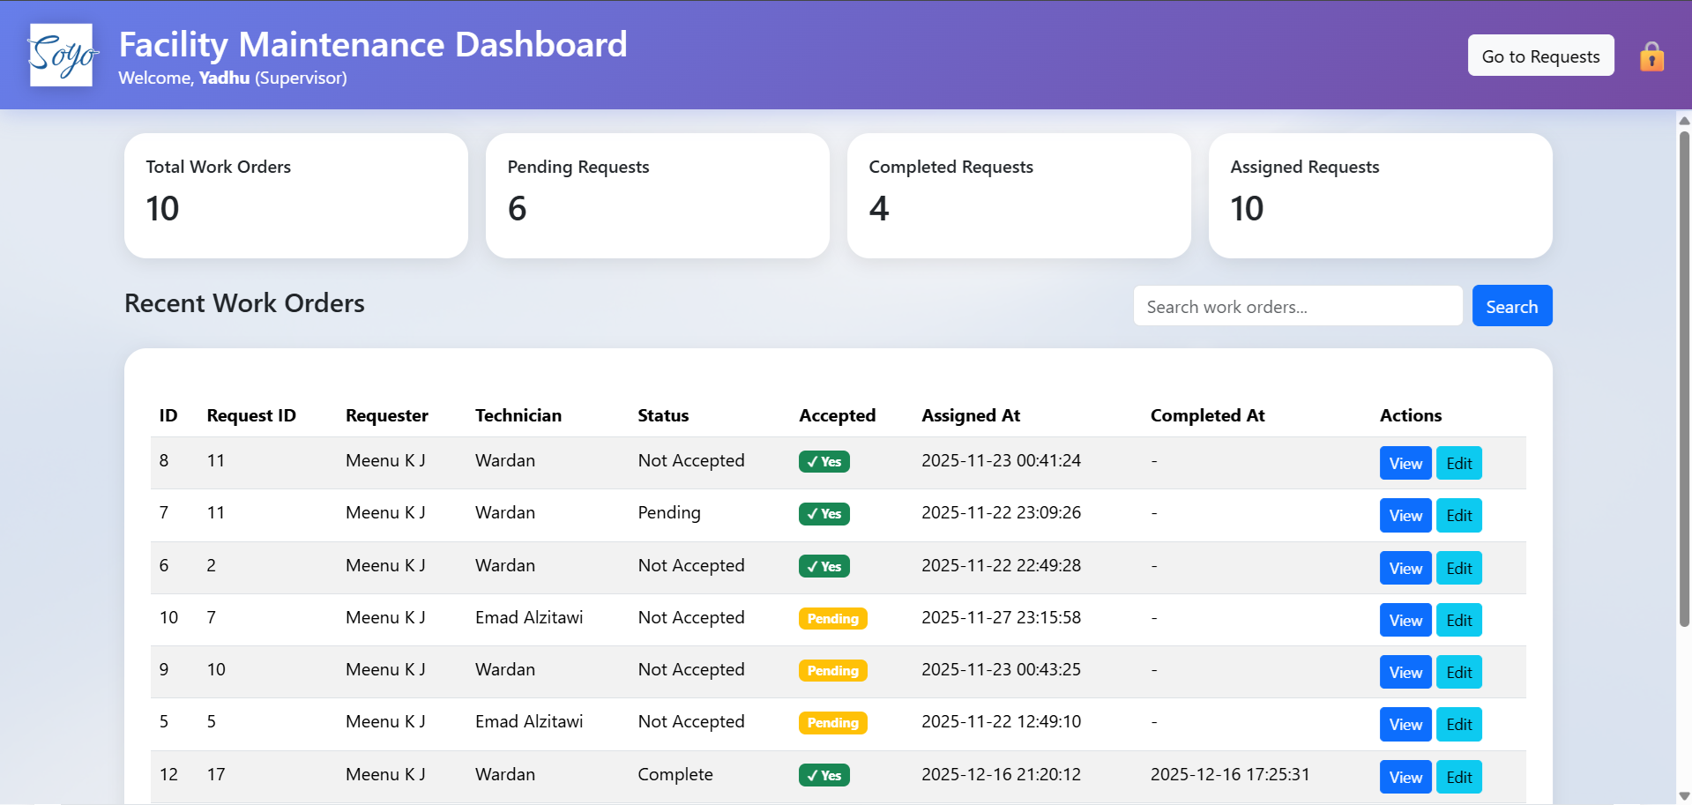Image resolution: width=1692 pixels, height=805 pixels.
Task: Open the Go to Requests page
Action: coord(1539,55)
